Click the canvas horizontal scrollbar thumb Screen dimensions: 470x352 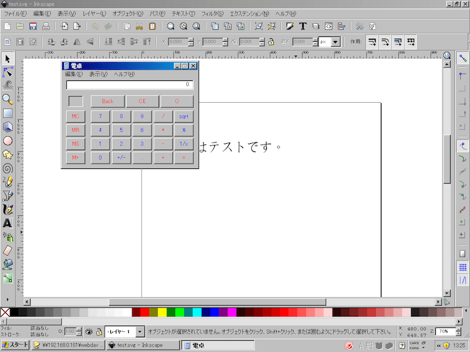[217, 302]
